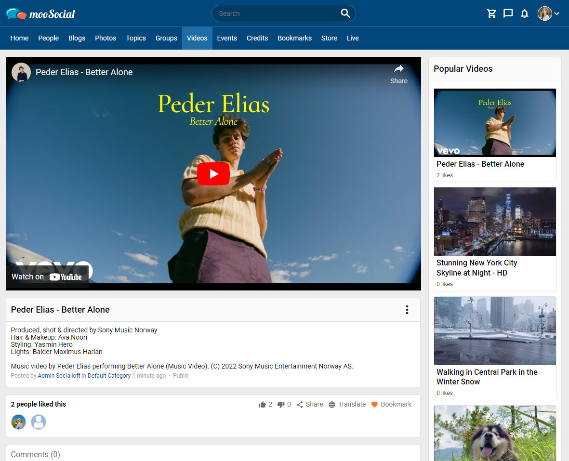Screen dimensions: 569x461
Task: Open the People menu item
Action: pos(49,38)
